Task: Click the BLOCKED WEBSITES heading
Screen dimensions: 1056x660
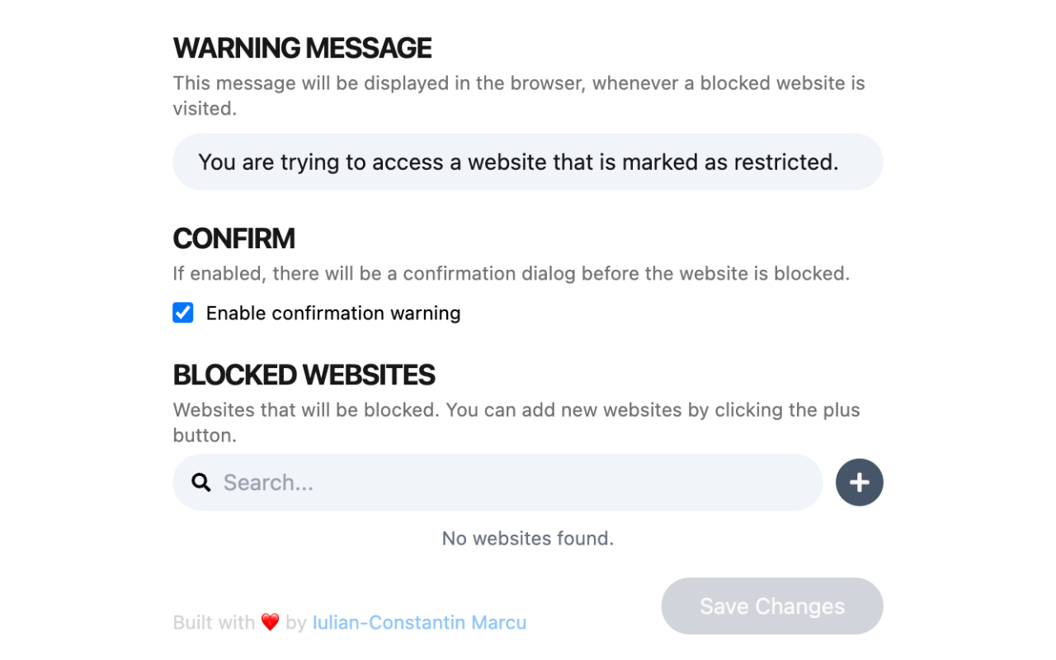Action: pos(304,375)
